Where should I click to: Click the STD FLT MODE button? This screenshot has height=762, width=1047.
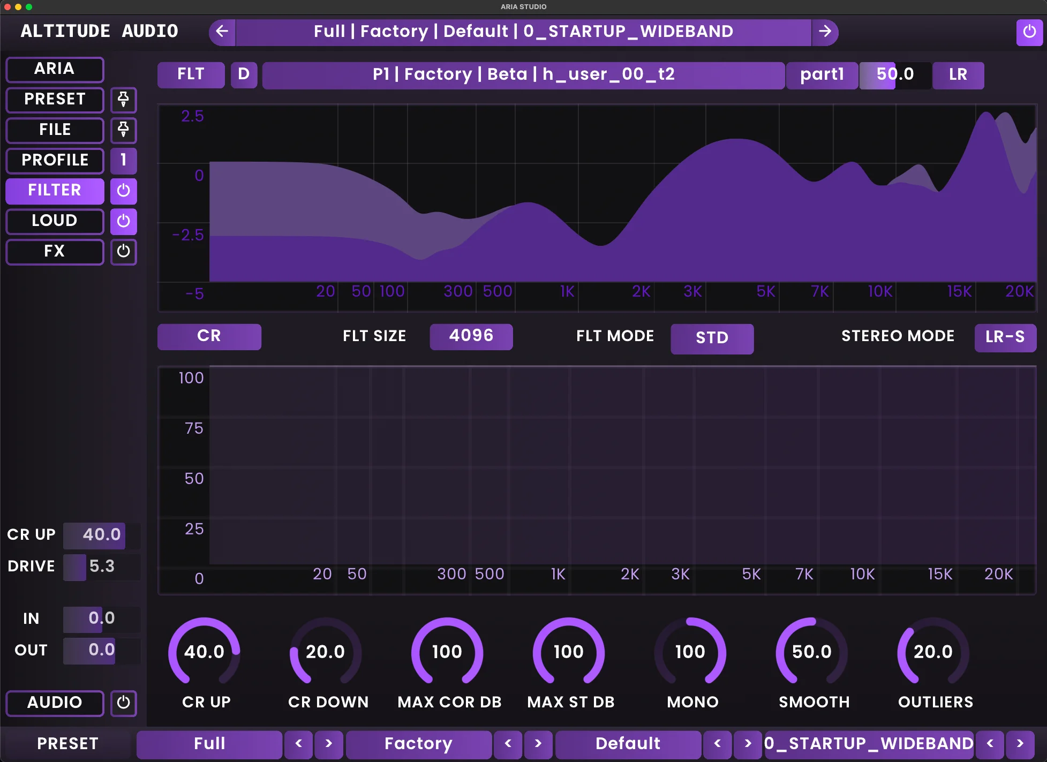[712, 338]
